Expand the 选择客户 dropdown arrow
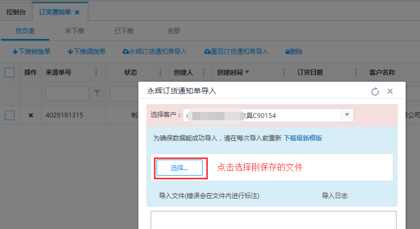 [347, 115]
